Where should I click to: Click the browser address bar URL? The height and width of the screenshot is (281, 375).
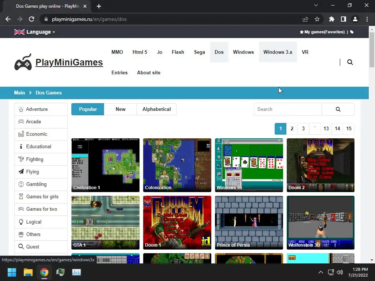[89, 19]
